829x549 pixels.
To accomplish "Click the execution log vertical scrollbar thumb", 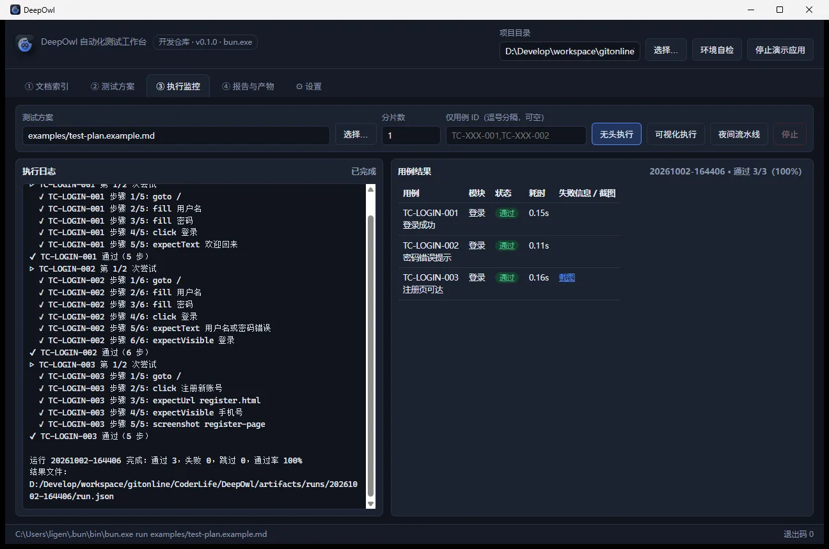I will point(370,356).
